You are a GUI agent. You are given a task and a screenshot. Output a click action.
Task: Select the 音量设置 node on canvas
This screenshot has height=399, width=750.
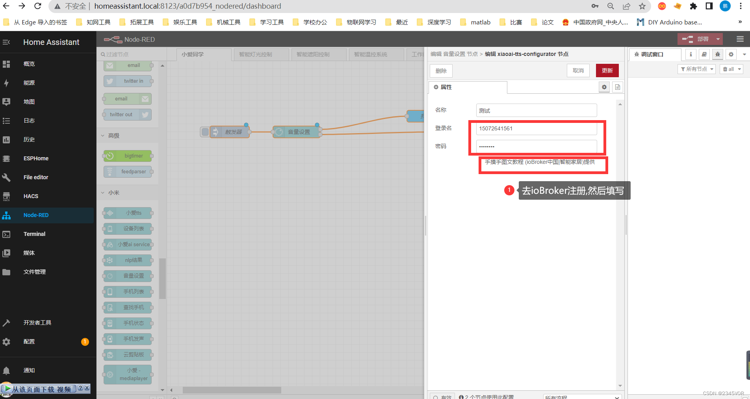[296, 132]
